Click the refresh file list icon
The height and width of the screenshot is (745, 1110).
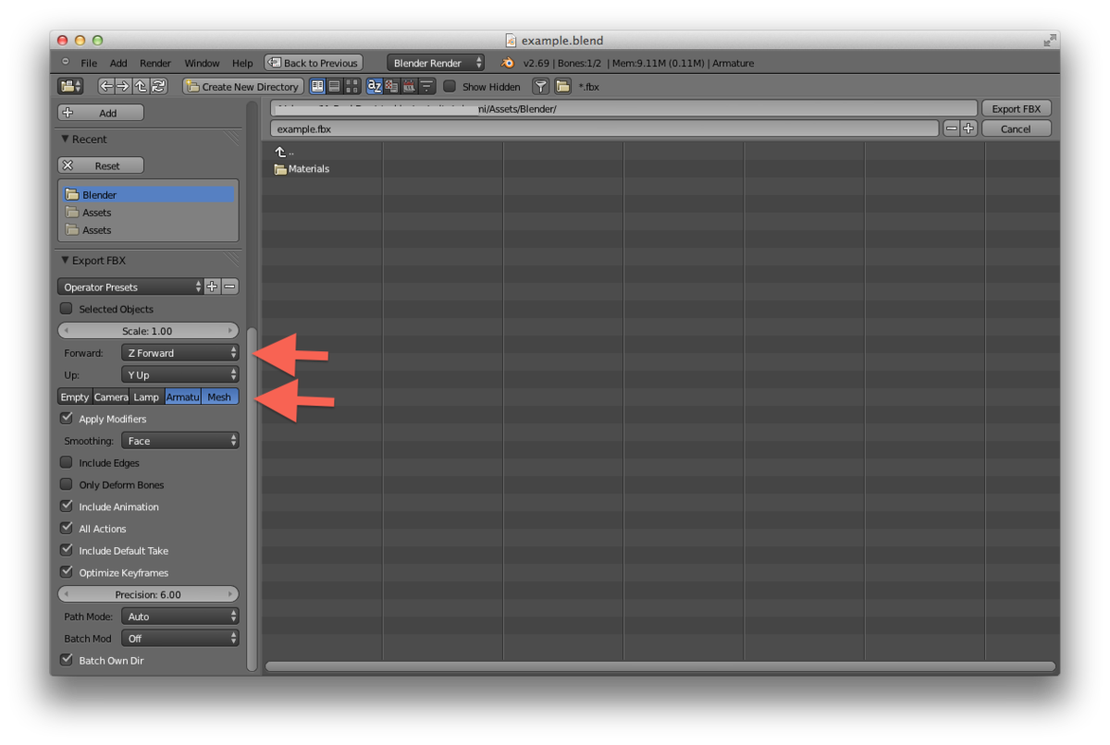tap(158, 86)
